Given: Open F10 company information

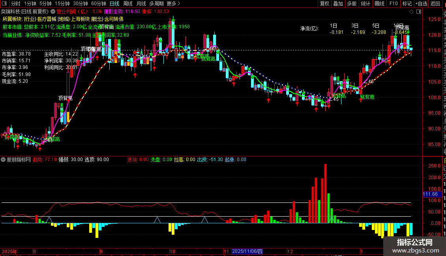Looking at the screenshot, I should (x=394, y=4).
